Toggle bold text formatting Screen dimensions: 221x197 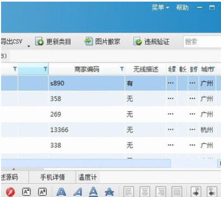(x=61, y=192)
